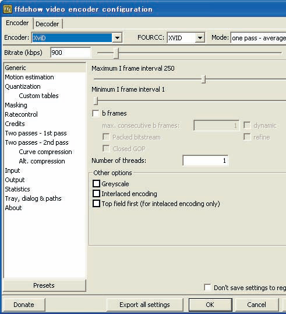Select About in the settings list
The image size is (286, 314).
click(13, 208)
